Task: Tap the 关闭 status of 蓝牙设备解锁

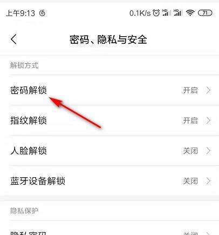Action: point(190,181)
